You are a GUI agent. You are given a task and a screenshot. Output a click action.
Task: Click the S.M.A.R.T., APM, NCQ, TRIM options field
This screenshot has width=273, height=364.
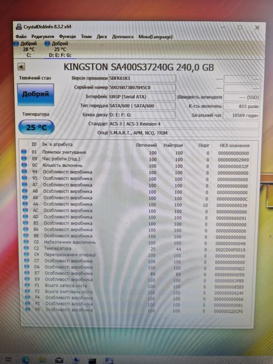[x=184, y=133]
